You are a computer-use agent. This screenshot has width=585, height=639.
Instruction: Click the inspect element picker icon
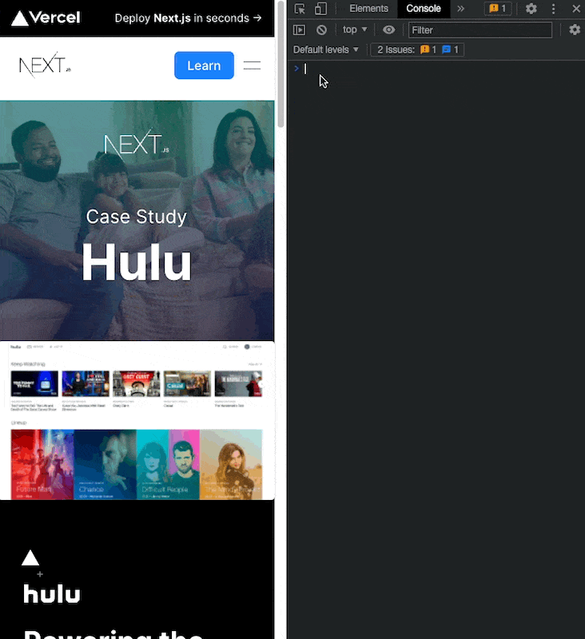click(299, 9)
